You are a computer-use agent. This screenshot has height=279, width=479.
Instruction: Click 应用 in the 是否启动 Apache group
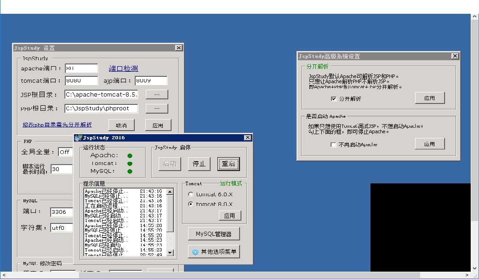click(429, 144)
